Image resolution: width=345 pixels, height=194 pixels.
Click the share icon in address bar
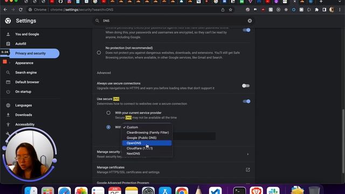click(223, 10)
